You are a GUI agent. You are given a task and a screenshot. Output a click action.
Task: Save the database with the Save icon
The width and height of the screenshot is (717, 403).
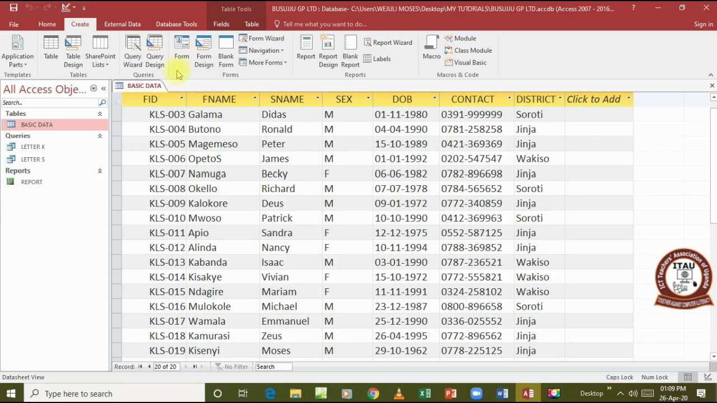pos(13,8)
